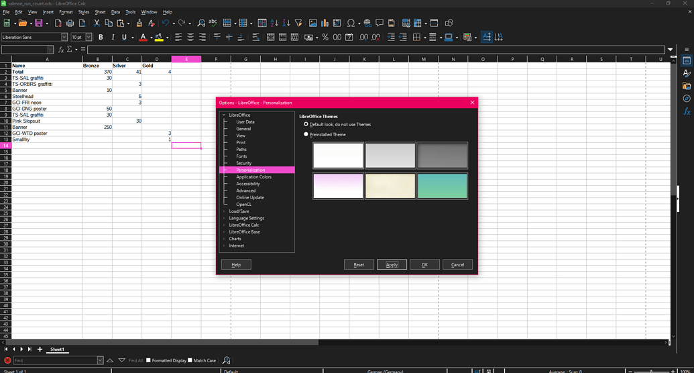Screen dimensions: 694x373
Task: Open the sidebar Navigator compass icon
Action: tap(687, 99)
